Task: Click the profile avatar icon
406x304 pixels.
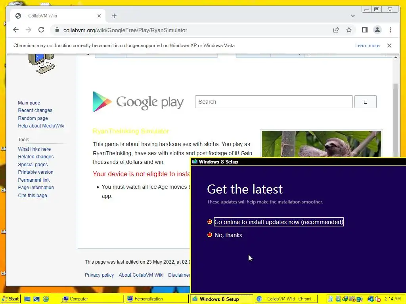Action: 377,30
